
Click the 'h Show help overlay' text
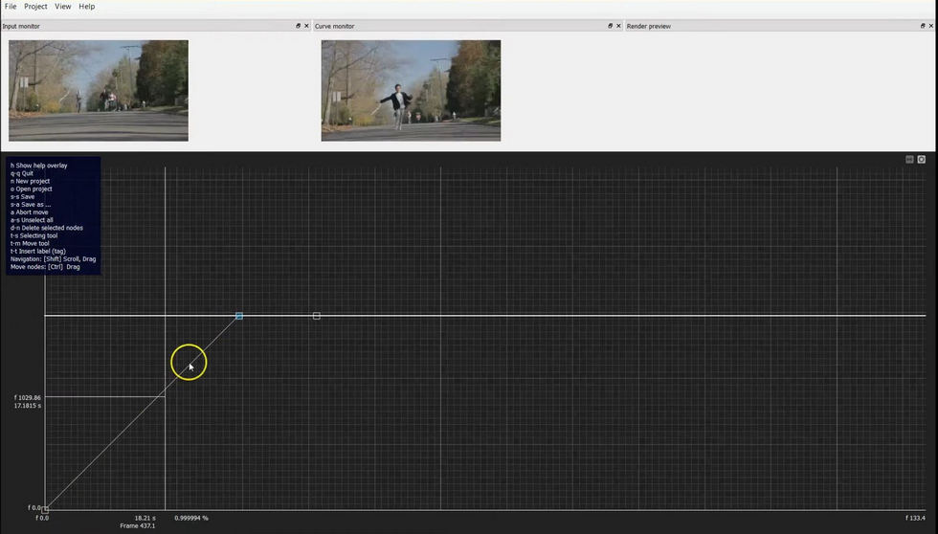(x=39, y=166)
